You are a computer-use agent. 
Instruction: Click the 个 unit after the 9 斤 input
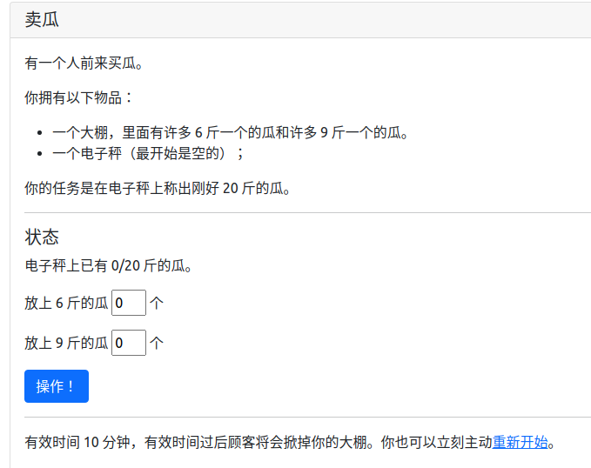point(157,344)
